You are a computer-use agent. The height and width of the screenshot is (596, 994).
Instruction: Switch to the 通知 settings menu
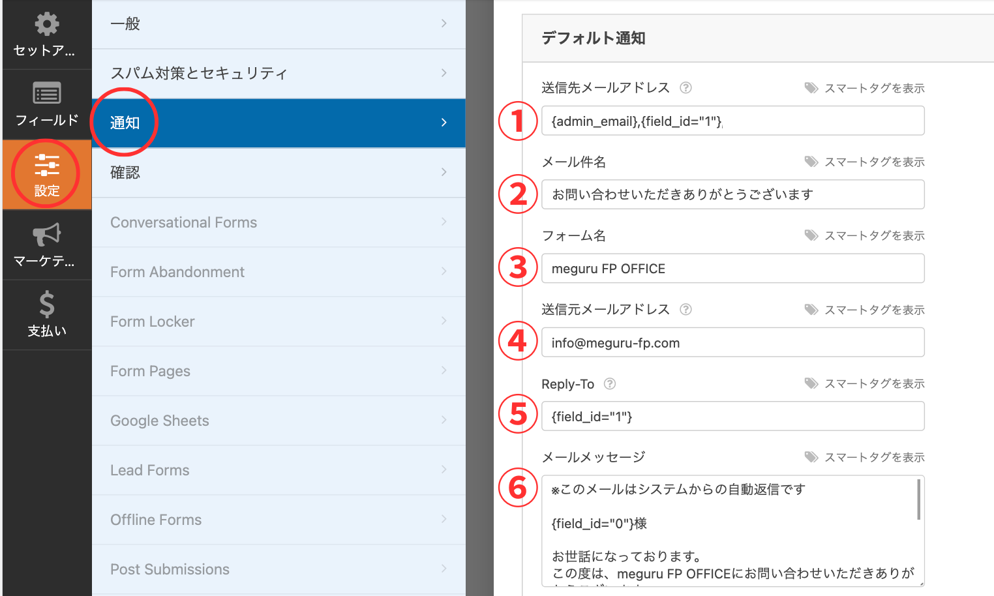pos(279,123)
